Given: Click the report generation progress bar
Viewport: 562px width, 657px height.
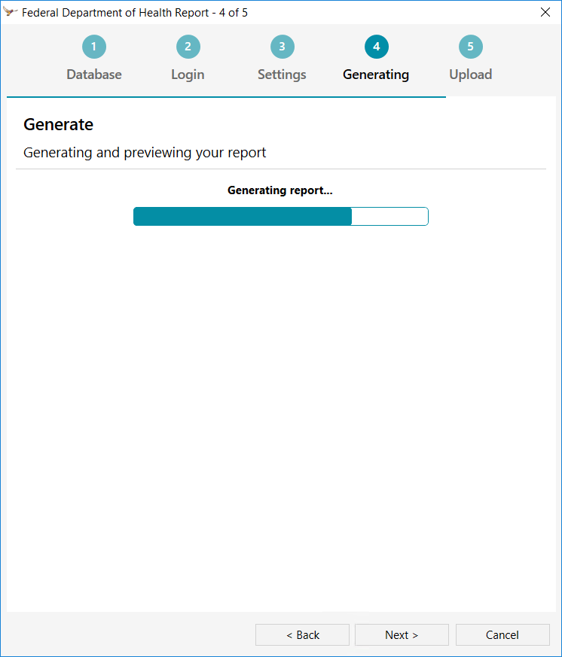Looking at the screenshot, I should (280, 216).
